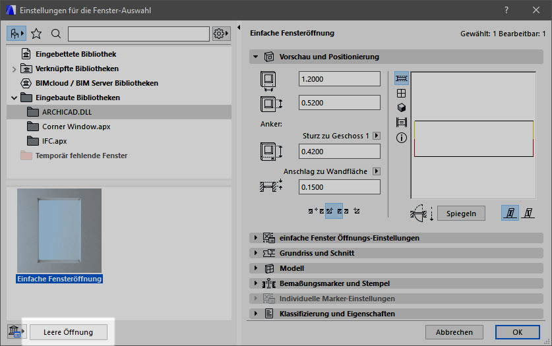
Task: Click the anchor height icon
Action: click(x=271, y=152)
